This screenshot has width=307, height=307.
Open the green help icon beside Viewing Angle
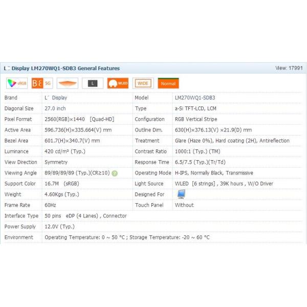coord(115,173)
